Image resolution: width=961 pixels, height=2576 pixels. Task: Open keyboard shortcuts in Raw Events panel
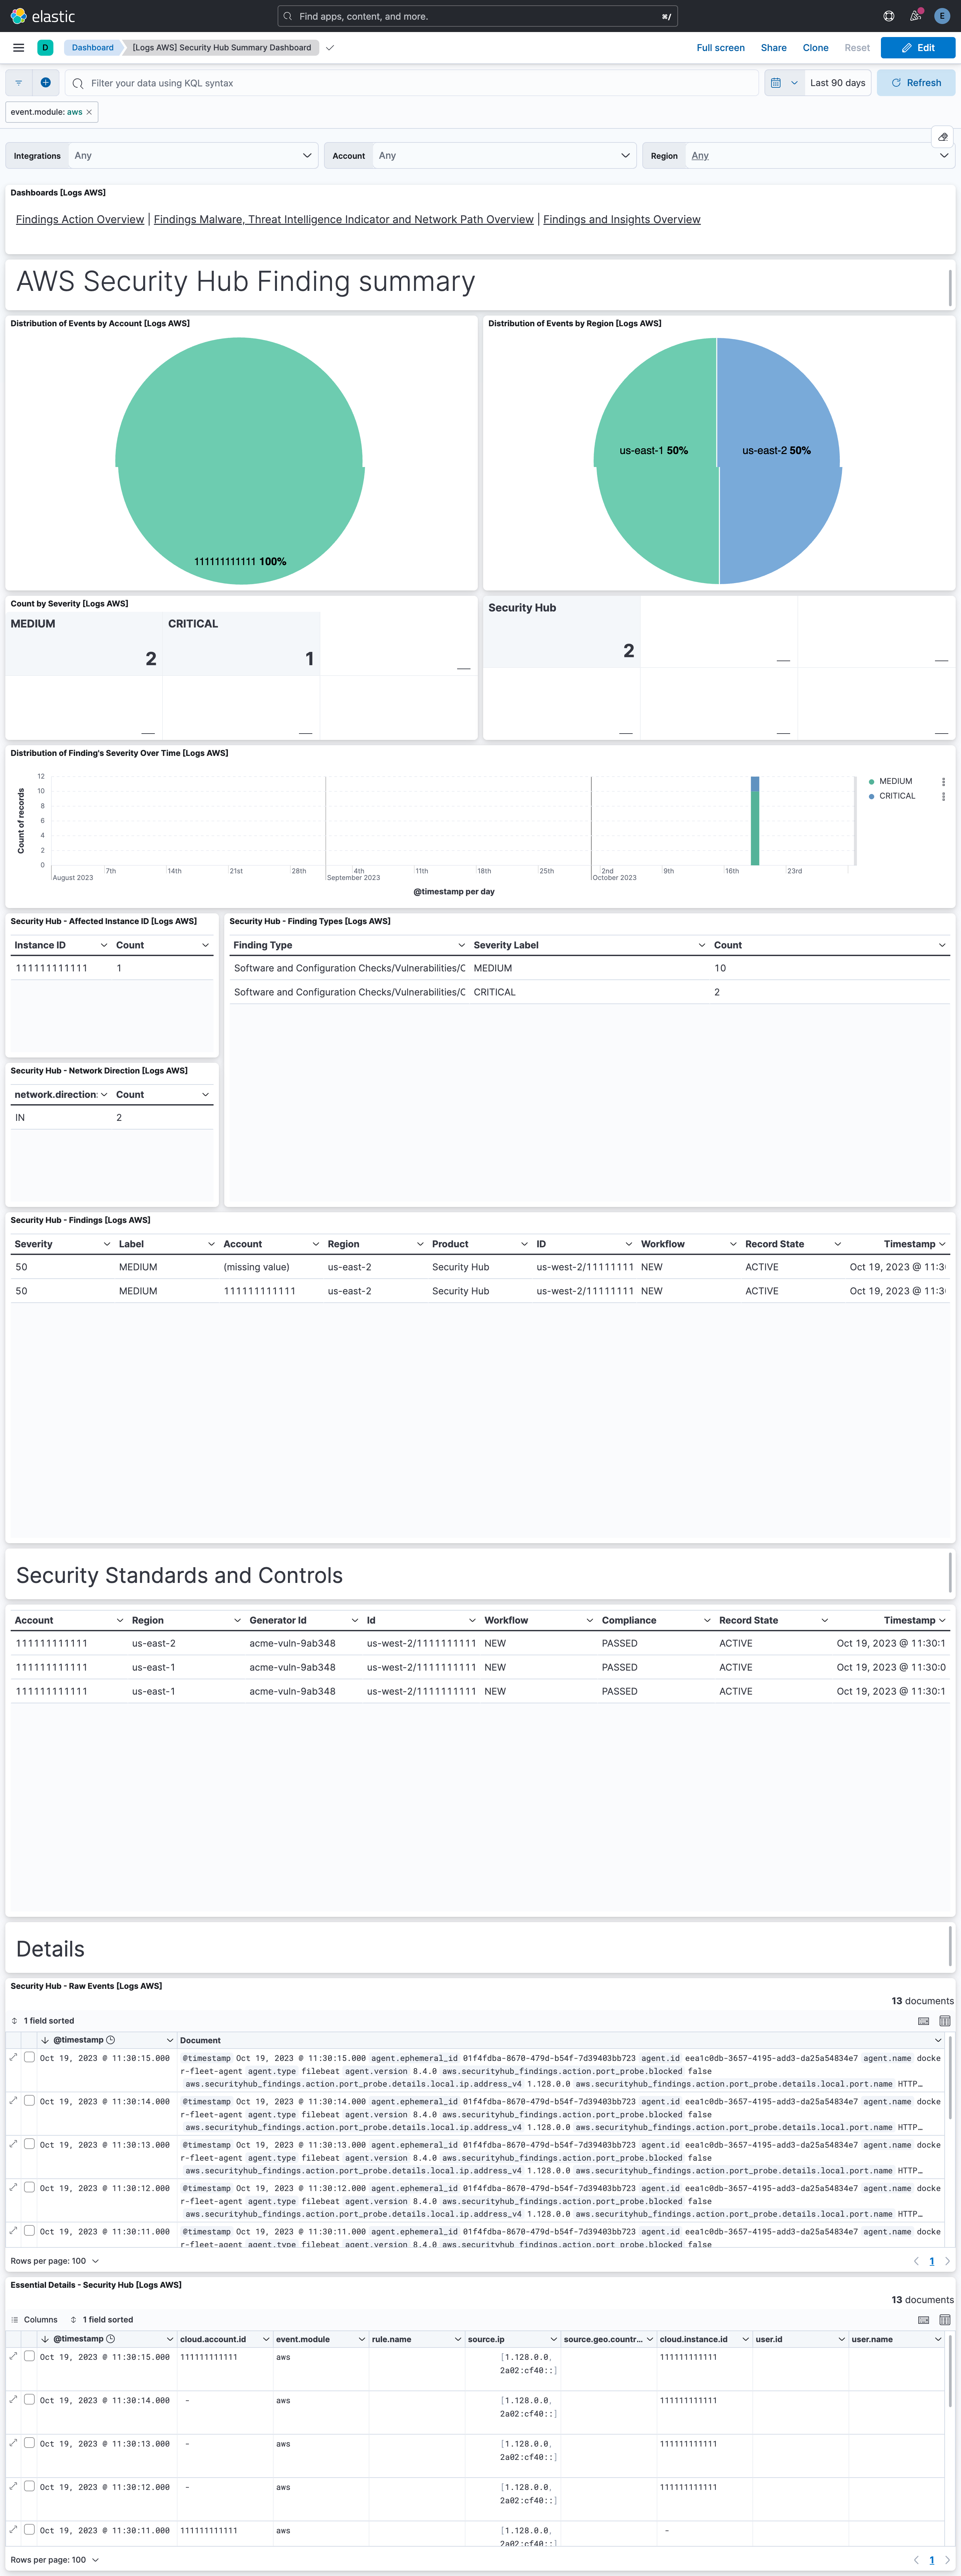[x=923, y=2021]
